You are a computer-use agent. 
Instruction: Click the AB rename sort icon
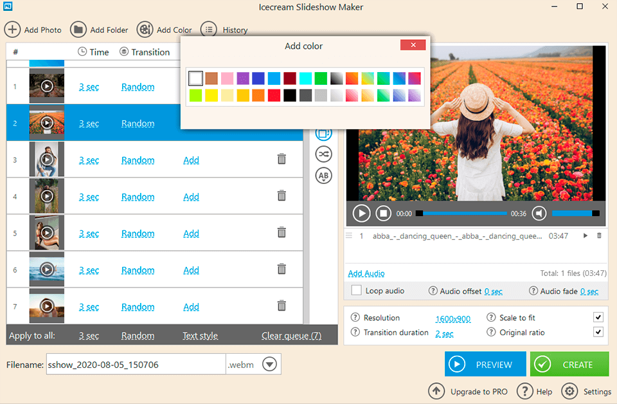coord(324,176)
